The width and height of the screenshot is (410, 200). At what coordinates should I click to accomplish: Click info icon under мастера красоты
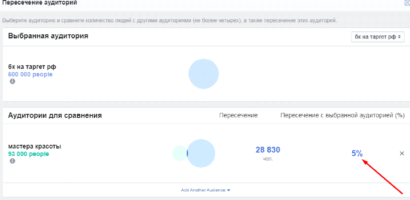pyautogui.click(x=12, y=161)
